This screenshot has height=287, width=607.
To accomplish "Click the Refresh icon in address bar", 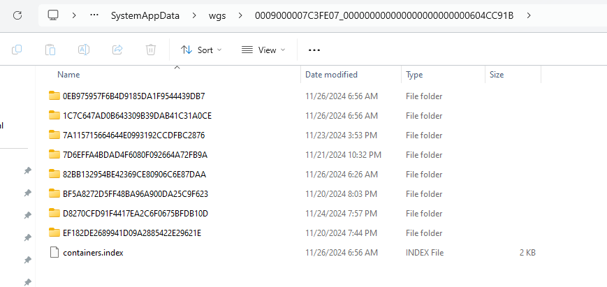I will (x=17, y=15).
